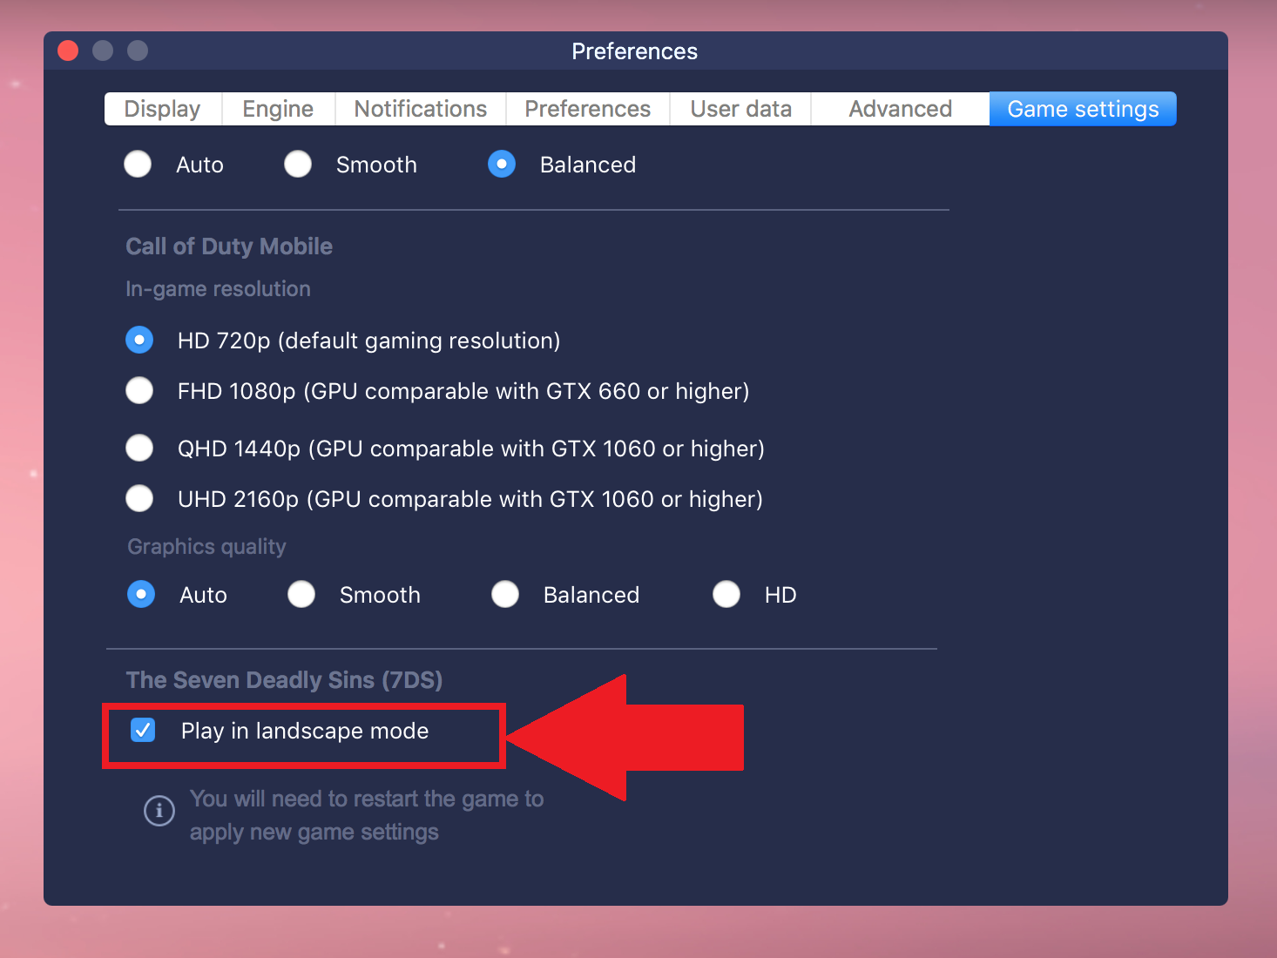Select Balanced option in top graphics row
The height and width of the screenshot is (958, 1277).
coord(502,164)
